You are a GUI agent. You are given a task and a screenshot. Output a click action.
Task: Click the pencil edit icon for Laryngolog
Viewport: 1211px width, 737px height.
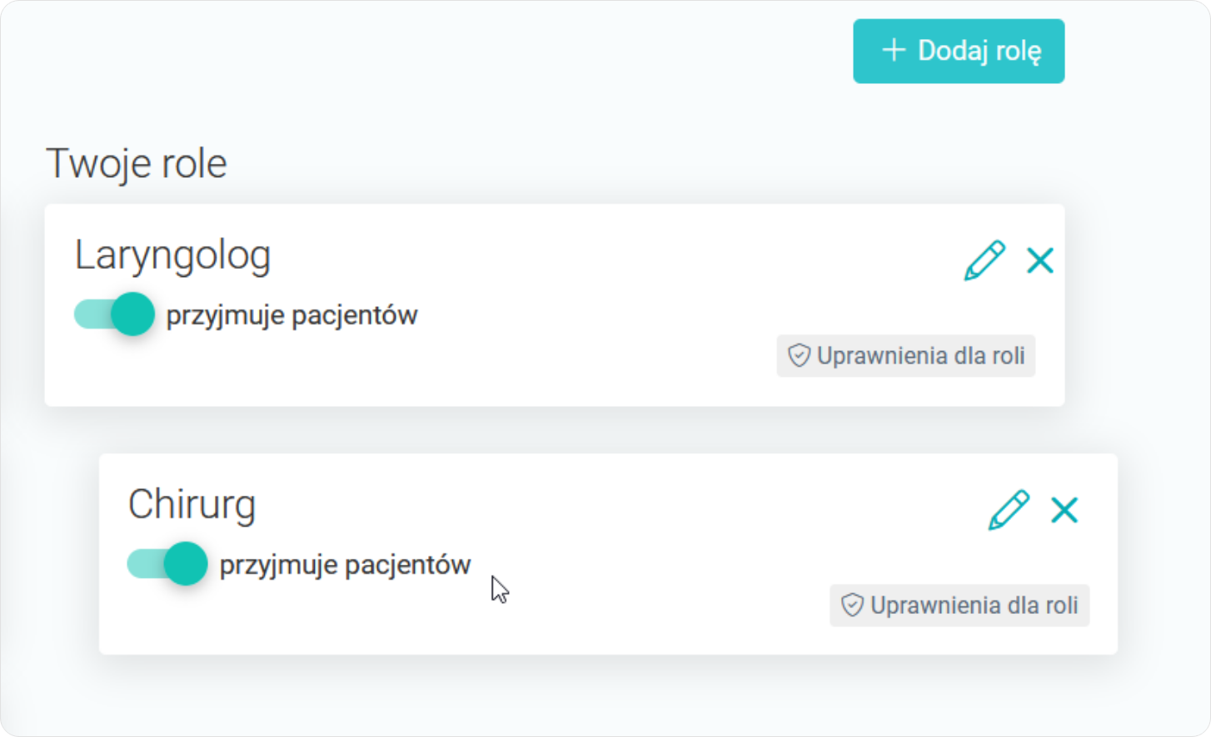point(986,260)
